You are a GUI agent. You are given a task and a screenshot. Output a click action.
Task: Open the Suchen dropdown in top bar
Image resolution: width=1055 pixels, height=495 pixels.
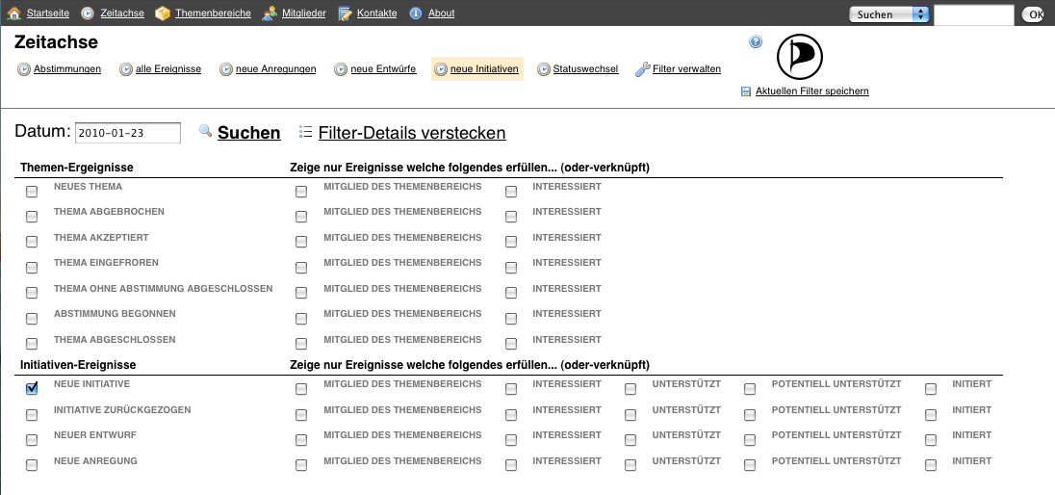888,14
